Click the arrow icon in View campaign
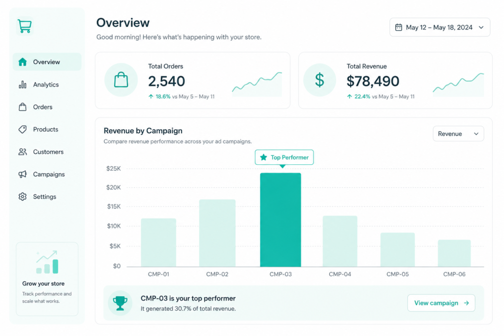 [x=467, y=303]
